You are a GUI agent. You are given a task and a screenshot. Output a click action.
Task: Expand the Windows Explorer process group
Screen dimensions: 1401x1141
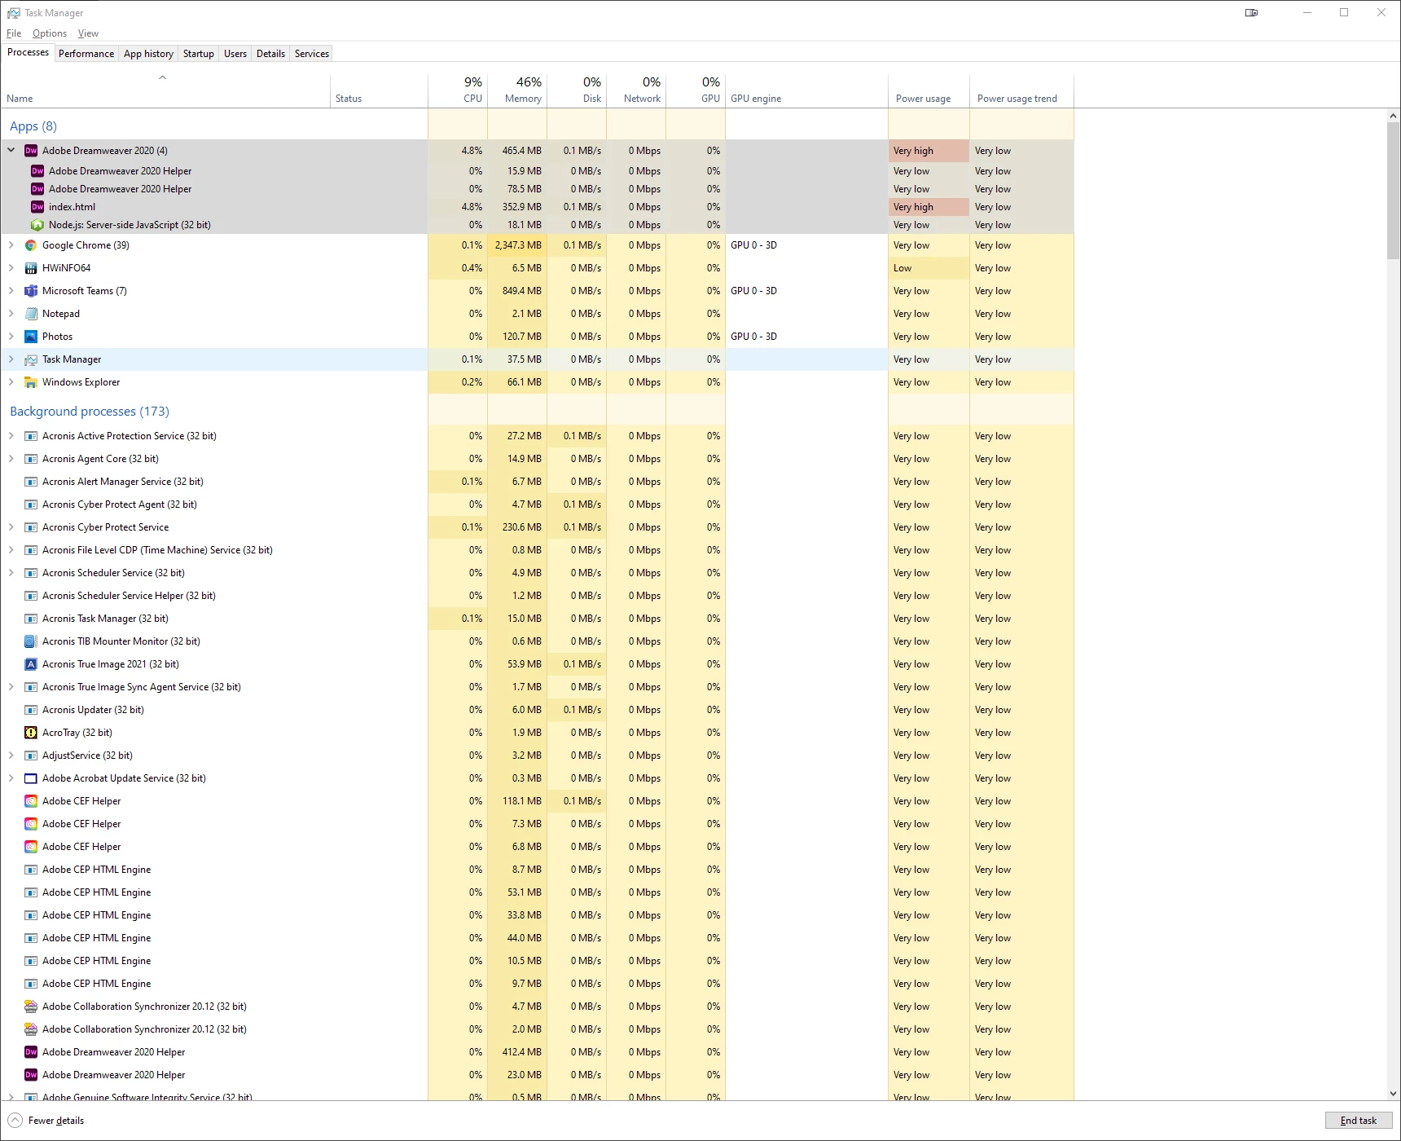(x=11, y=382)
